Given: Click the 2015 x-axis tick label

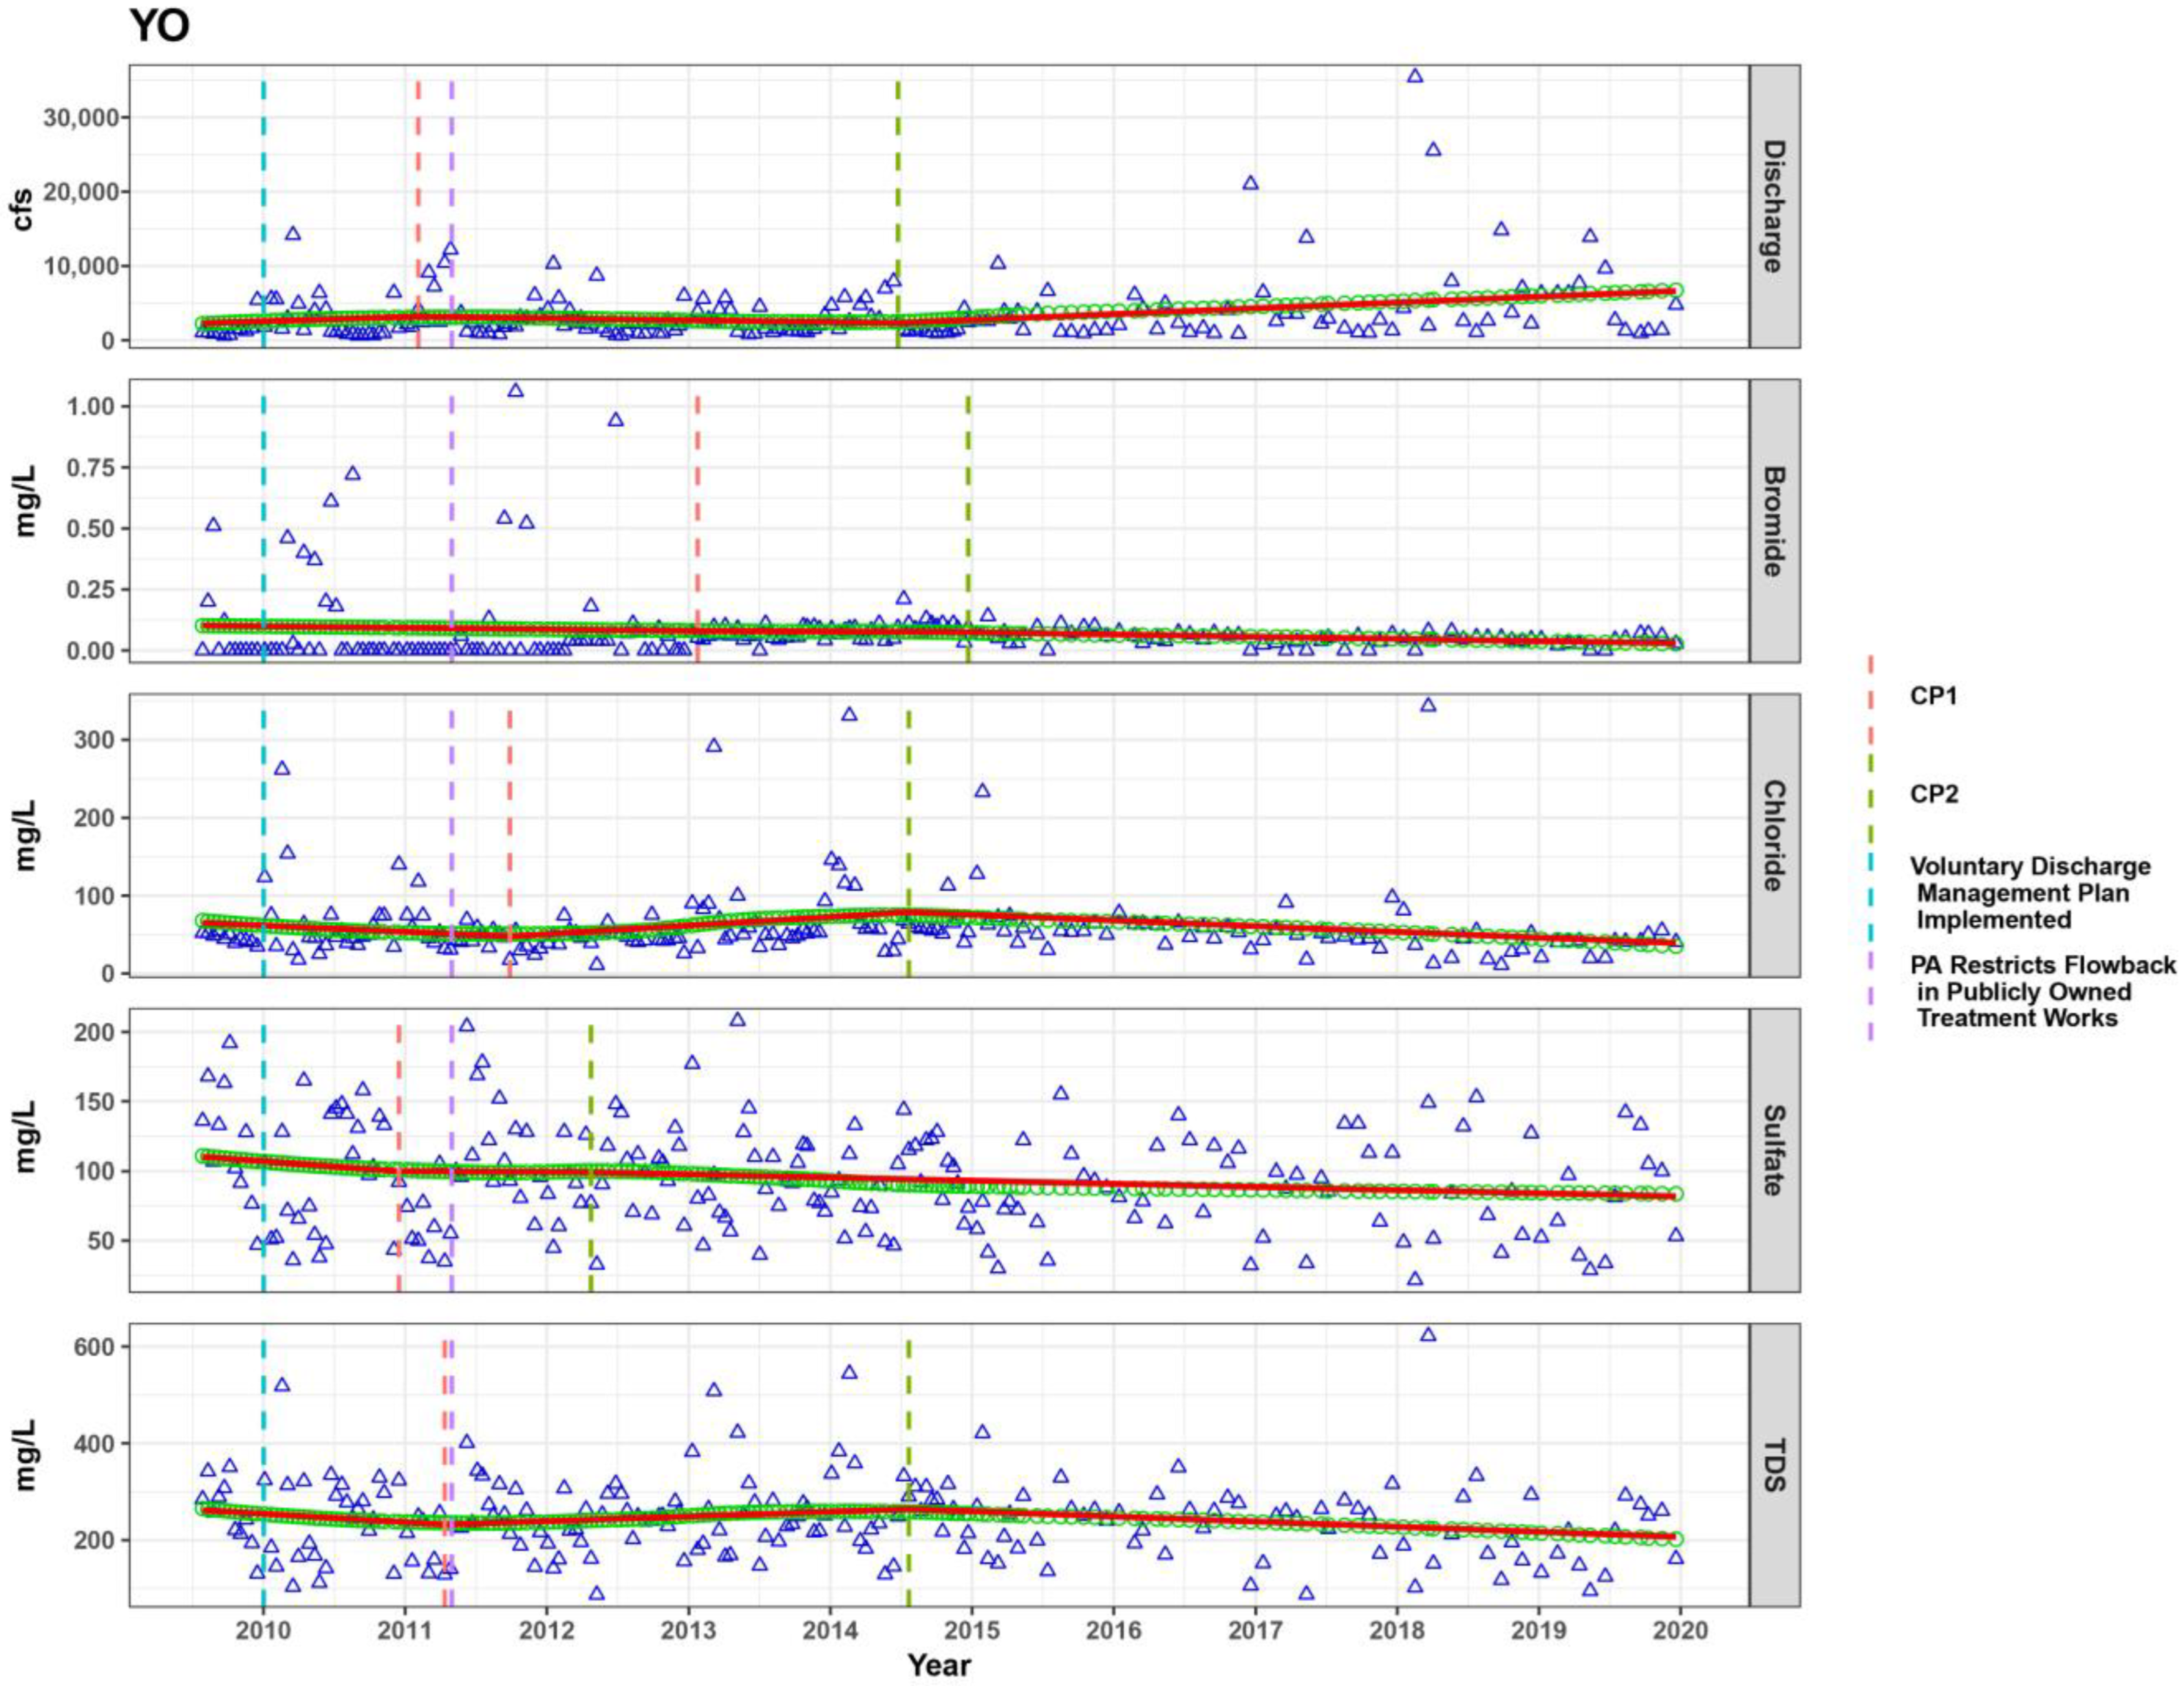Looking at the screenshot, I should tap(971, 1631).
